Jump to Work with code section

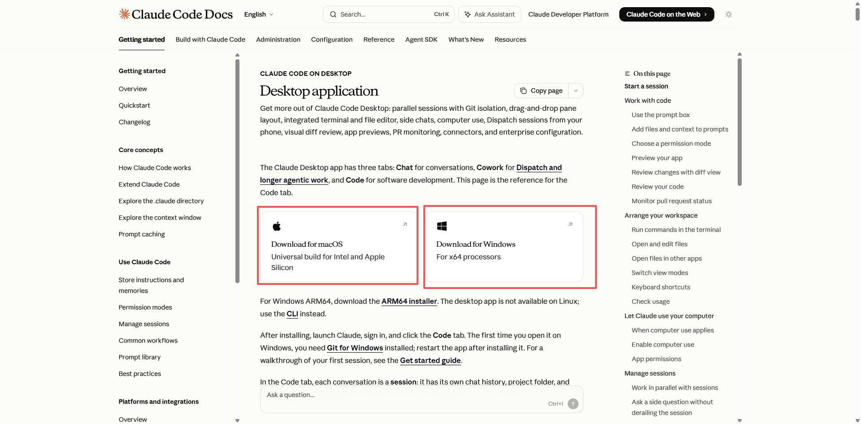[x=648, y=101]
